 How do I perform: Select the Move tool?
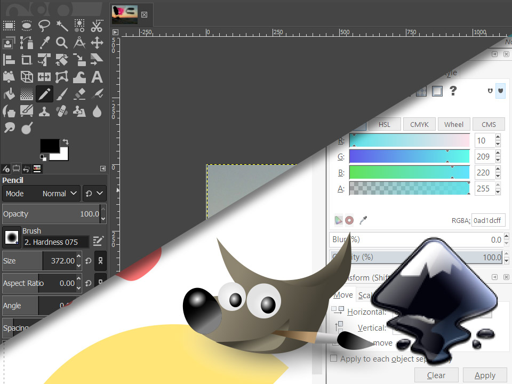click(x=97, y=43)
